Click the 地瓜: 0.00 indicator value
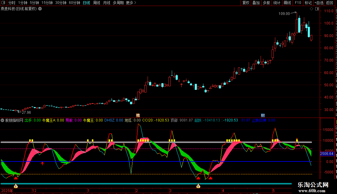 point(133,120)
